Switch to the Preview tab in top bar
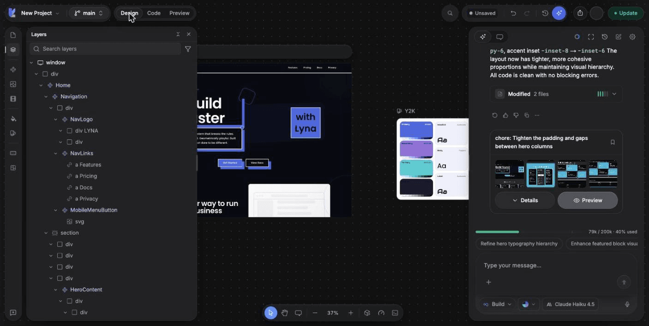This screenshot has width=649, height=326. [180, 13]
